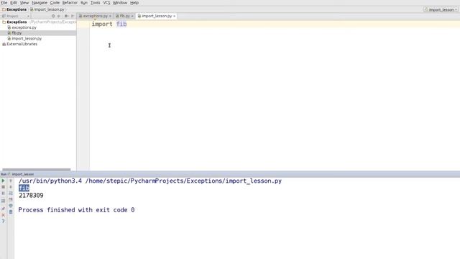Click the print icon in Run console
Viewport: 460px width, 259px height.
pyautogui.click(x=11, y=206)
